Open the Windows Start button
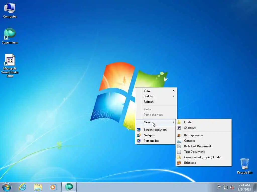The height and width of the screenshot is (192, 257). (7, 187)
